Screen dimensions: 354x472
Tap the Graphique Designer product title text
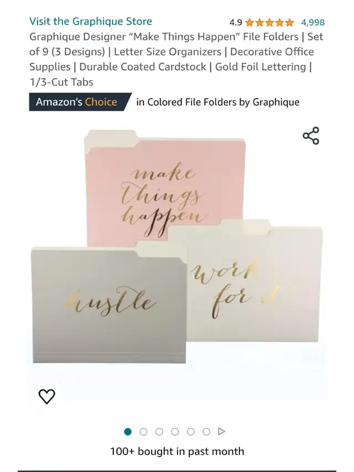[x=176, y=59]
